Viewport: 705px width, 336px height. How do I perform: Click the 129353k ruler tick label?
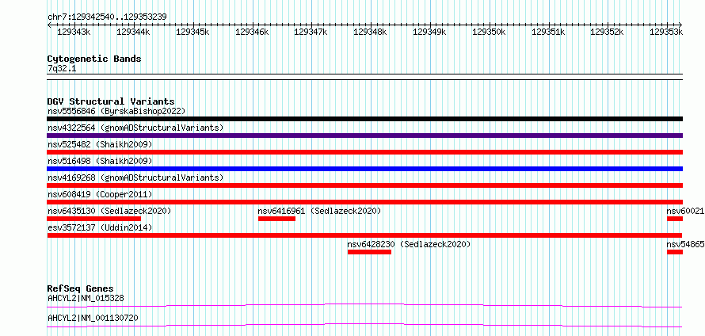point(666,32)
